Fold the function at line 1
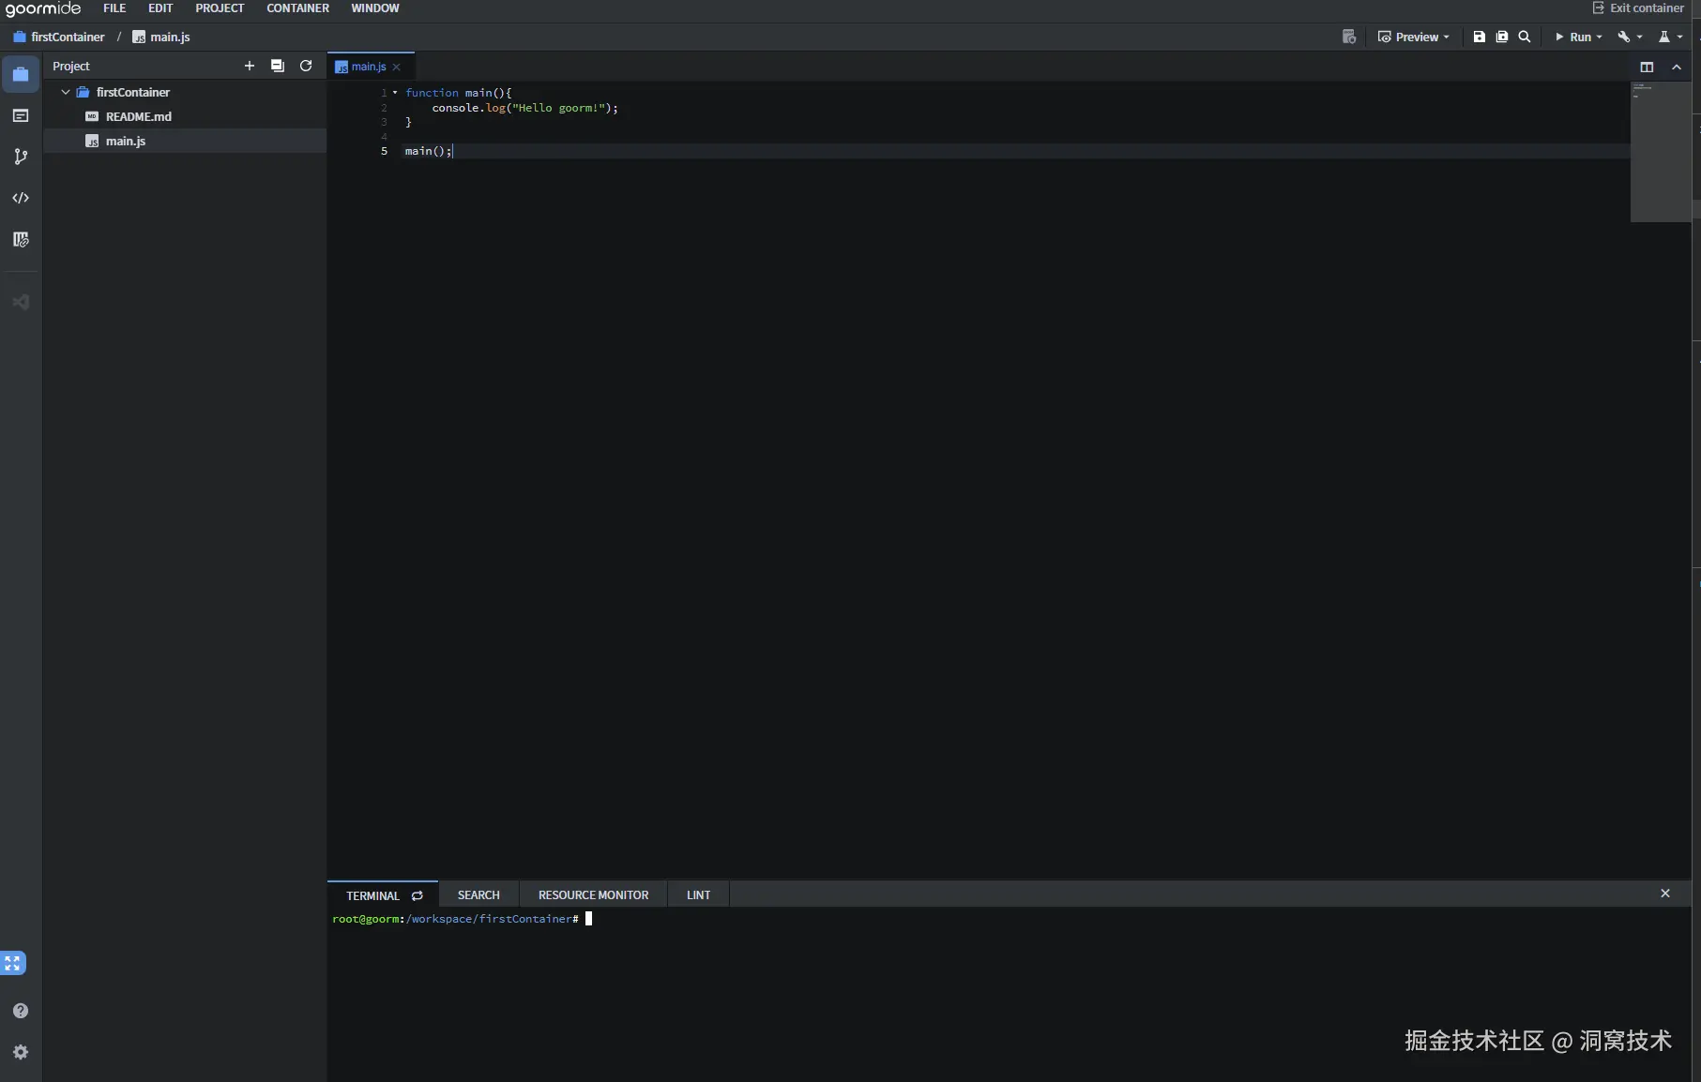The image size is (1701, 1082). click(395, 93)
